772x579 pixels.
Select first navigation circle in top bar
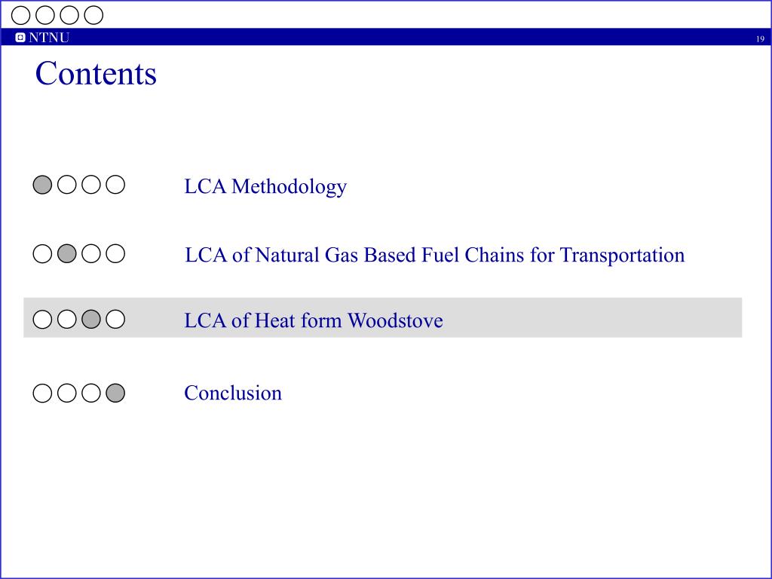(x=20, y=15)
